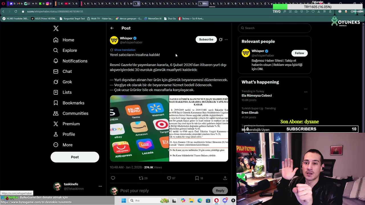
Task: Bookmark the post with 18 bookmarks
Action: pos(199,178)
